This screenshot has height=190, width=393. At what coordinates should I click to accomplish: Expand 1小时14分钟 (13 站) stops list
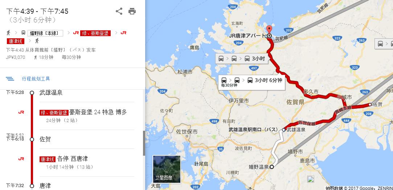pyautogui.click(x=69, y=167)
